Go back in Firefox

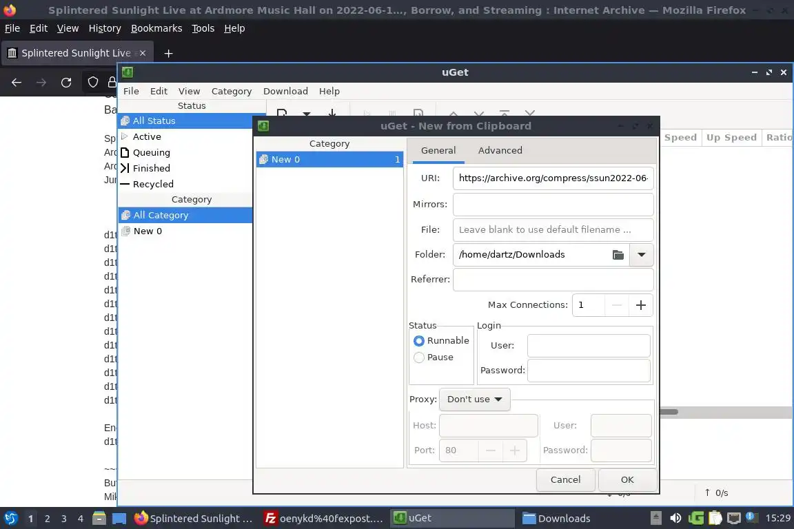(x=17, y=83)
